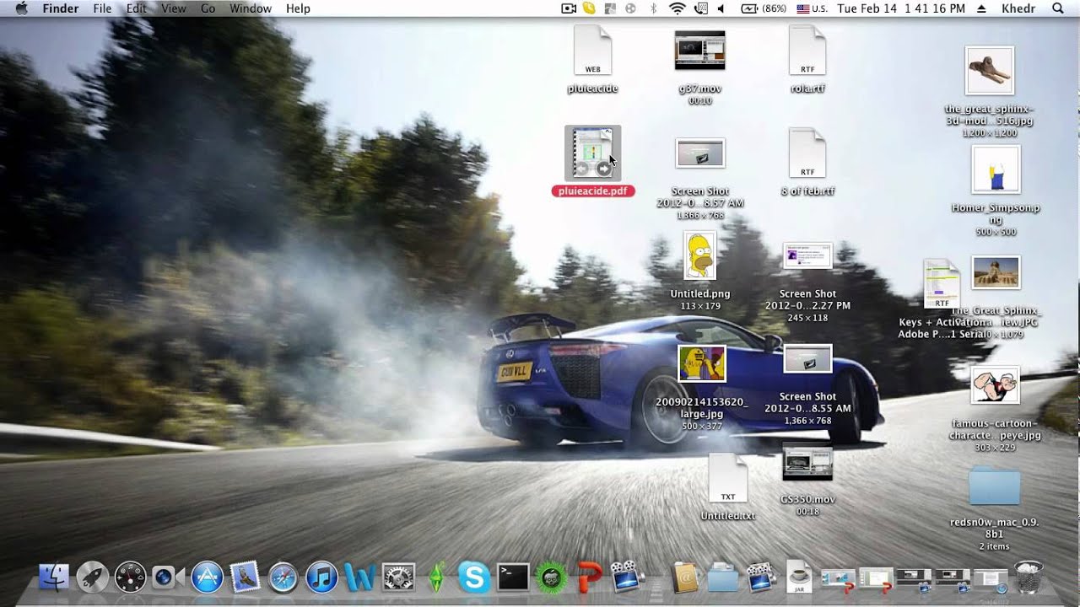1080x607 pixels.
Task: Open the volume speaker menu icon
Action: [721, 8]
